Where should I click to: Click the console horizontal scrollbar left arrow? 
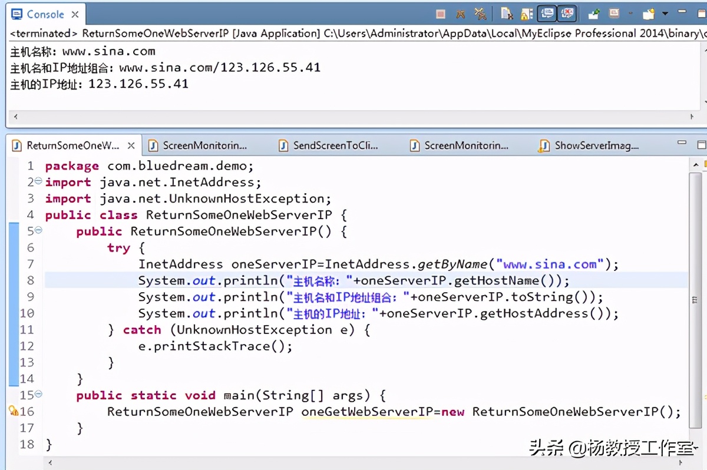coord(15,117)
